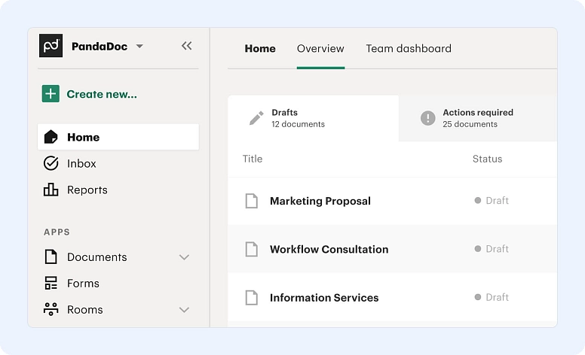
Task: Click the Create new... button label
Action: pyautogui.click(x=102, y=94)
